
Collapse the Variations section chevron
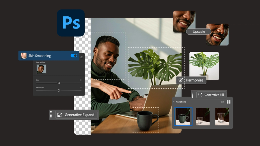point(174,102)
